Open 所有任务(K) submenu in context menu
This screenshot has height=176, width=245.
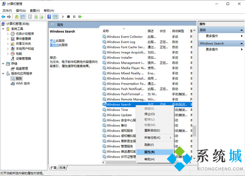coord(155,138)
